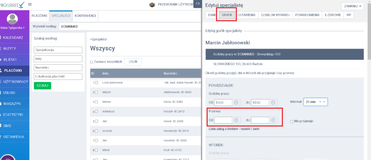Open clock picker for work start time
This screenshot has height=160, width=371.
click(236, 102)
